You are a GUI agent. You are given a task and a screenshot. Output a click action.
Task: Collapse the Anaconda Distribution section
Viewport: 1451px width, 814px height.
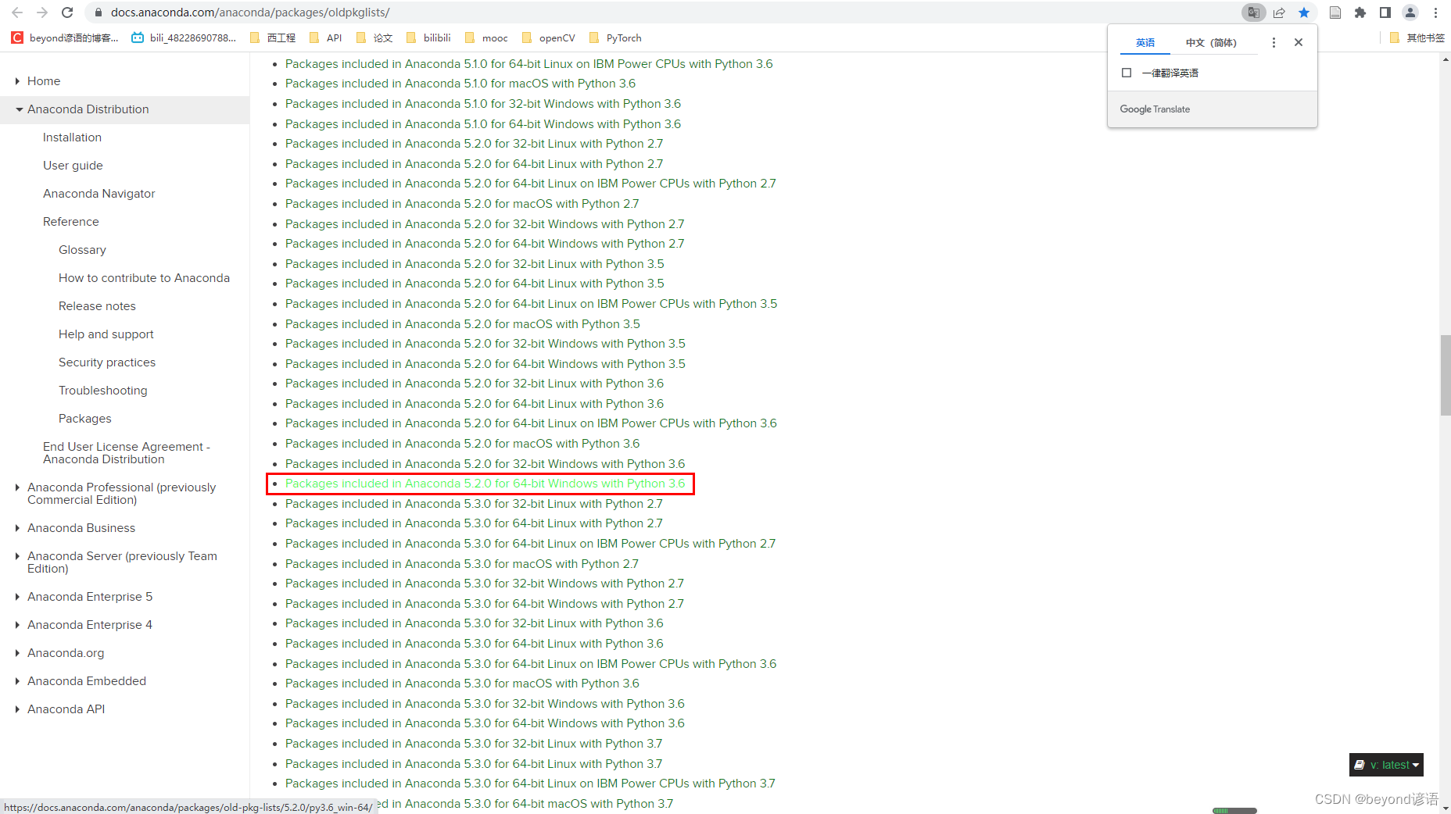click(x=19, y=109)
